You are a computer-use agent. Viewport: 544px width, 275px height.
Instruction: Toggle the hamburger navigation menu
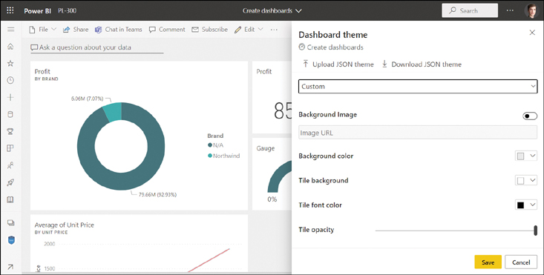(x=10, y=30)
